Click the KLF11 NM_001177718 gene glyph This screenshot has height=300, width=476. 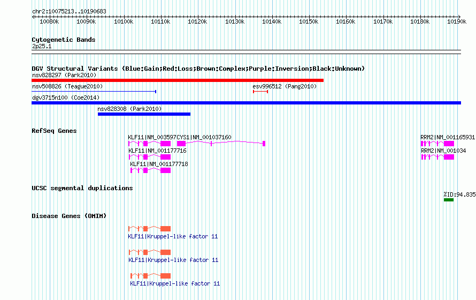151,170
